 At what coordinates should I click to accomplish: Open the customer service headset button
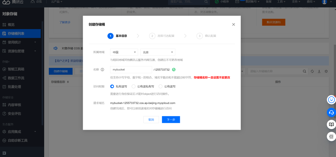tap(331, 112)
